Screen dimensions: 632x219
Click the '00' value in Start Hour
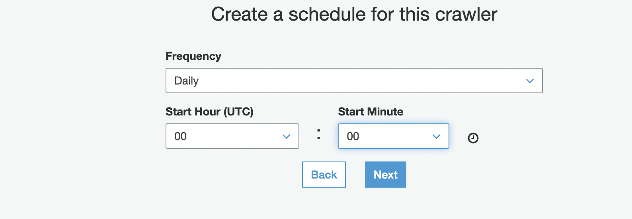pos(180,136)
